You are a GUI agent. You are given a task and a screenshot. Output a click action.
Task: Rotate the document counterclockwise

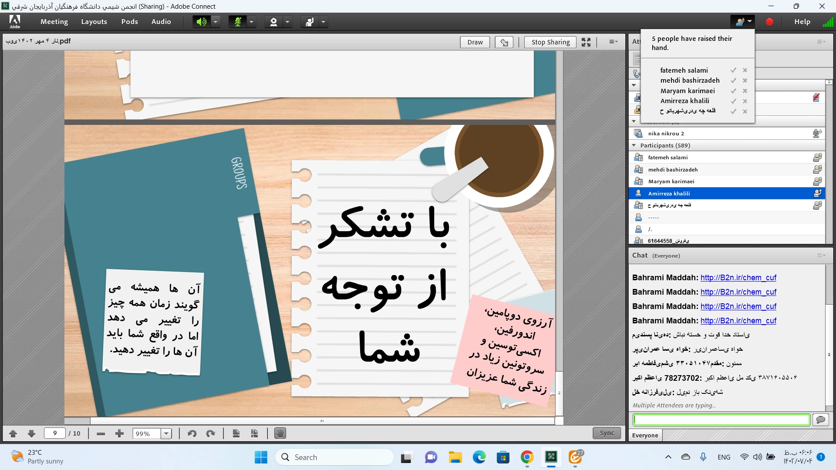coord(192,433)
